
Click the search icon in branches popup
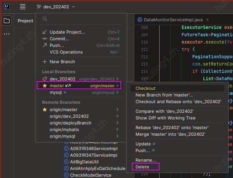pos(45,19)
